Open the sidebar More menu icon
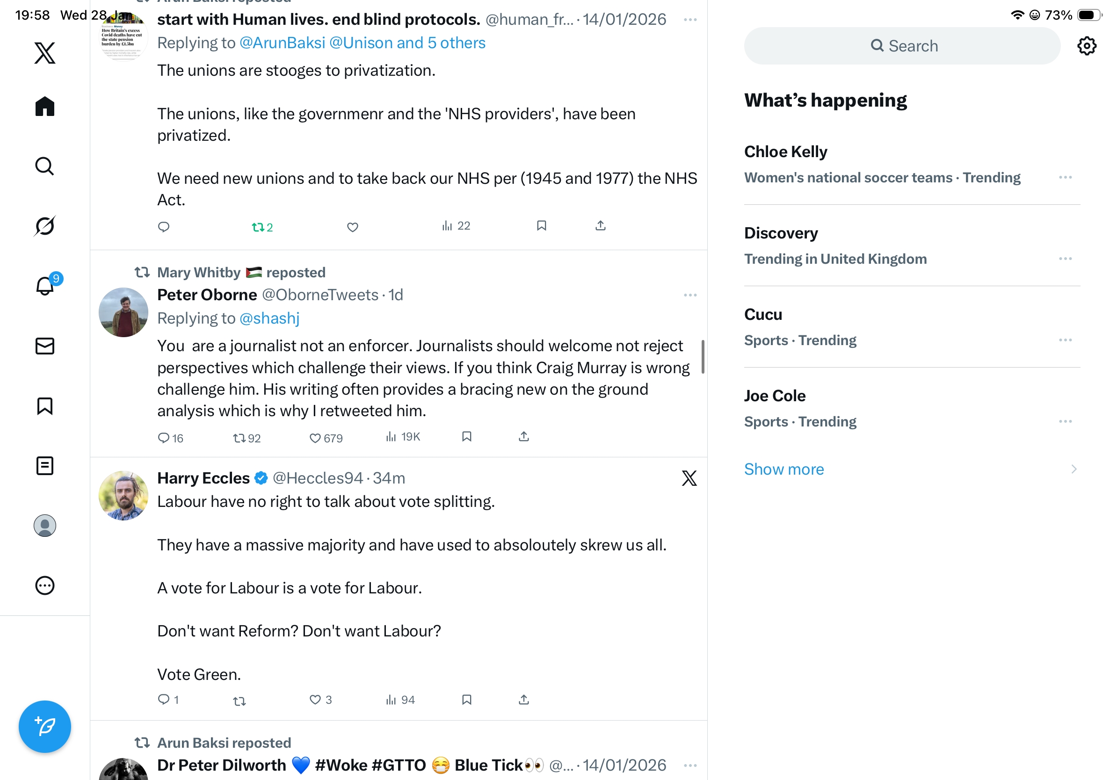The height and width of the screenshot is (780, 1117). [x=45, y=585]
